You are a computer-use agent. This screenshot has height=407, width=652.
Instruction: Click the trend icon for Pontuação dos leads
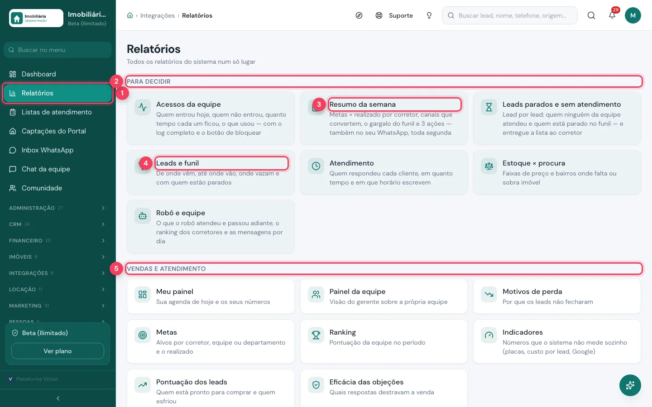[x=143, y=385]
